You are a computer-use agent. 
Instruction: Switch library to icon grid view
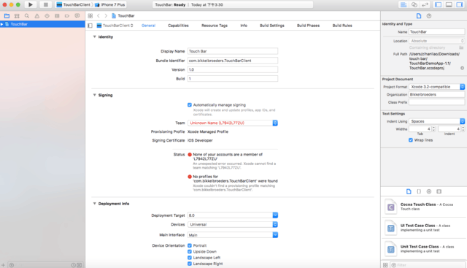(385, 265)
